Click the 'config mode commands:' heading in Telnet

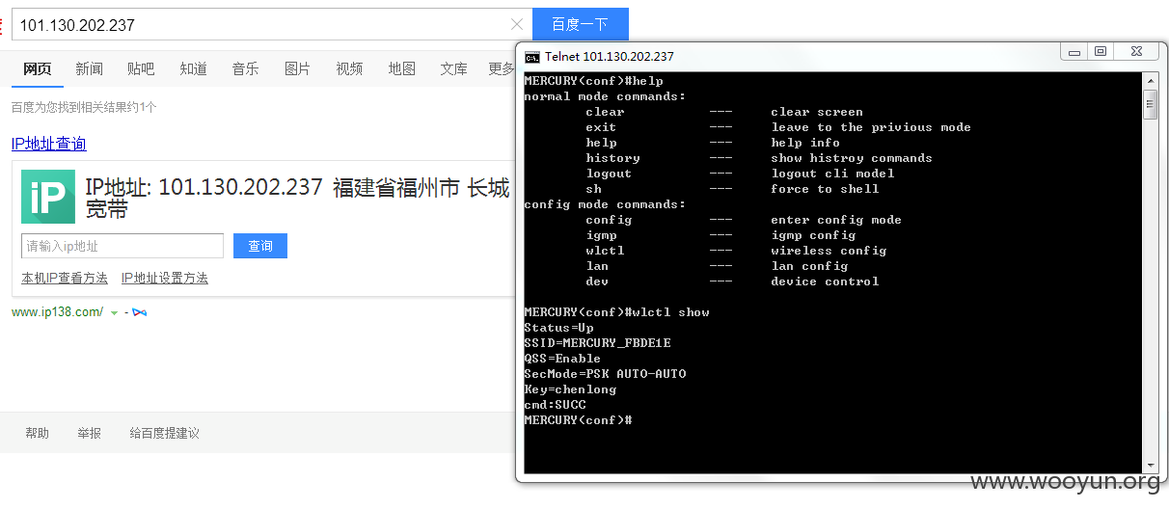(606, 204)
